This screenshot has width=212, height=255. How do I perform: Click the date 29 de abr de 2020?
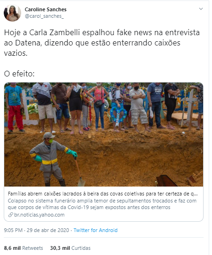[48, 230]
